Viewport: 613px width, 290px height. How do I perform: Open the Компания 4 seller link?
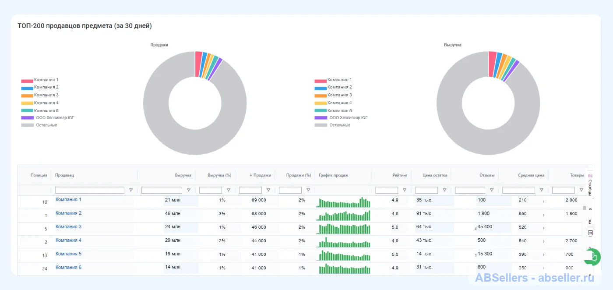pos(68,240)
